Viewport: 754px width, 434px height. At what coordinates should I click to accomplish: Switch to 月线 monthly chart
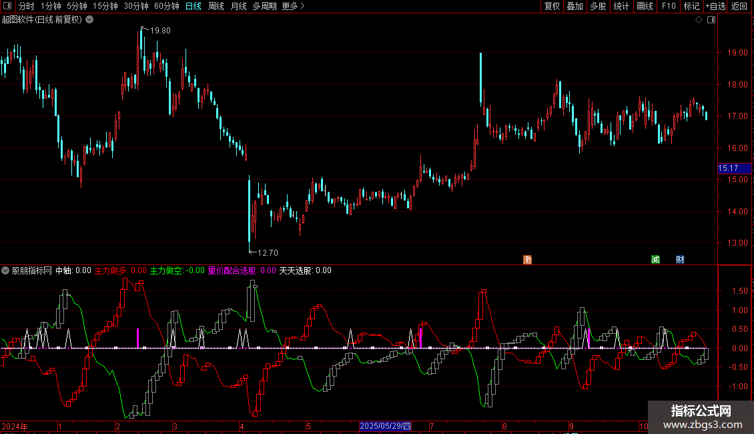(x=238, y=6)
